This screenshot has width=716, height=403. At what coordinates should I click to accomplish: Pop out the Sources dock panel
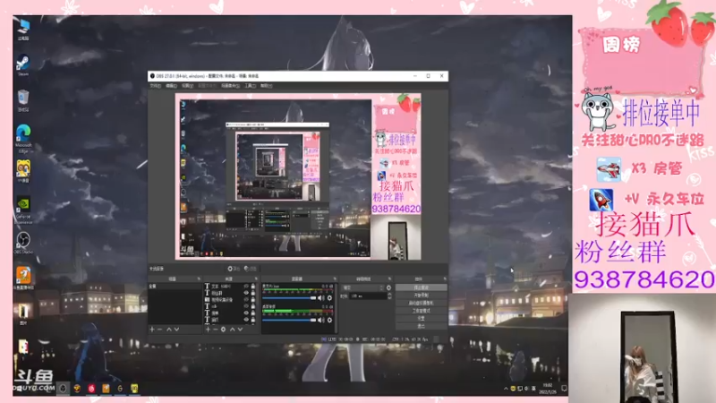coord(256,279)
